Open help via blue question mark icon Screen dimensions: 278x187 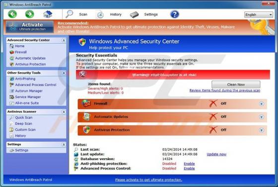174,14
